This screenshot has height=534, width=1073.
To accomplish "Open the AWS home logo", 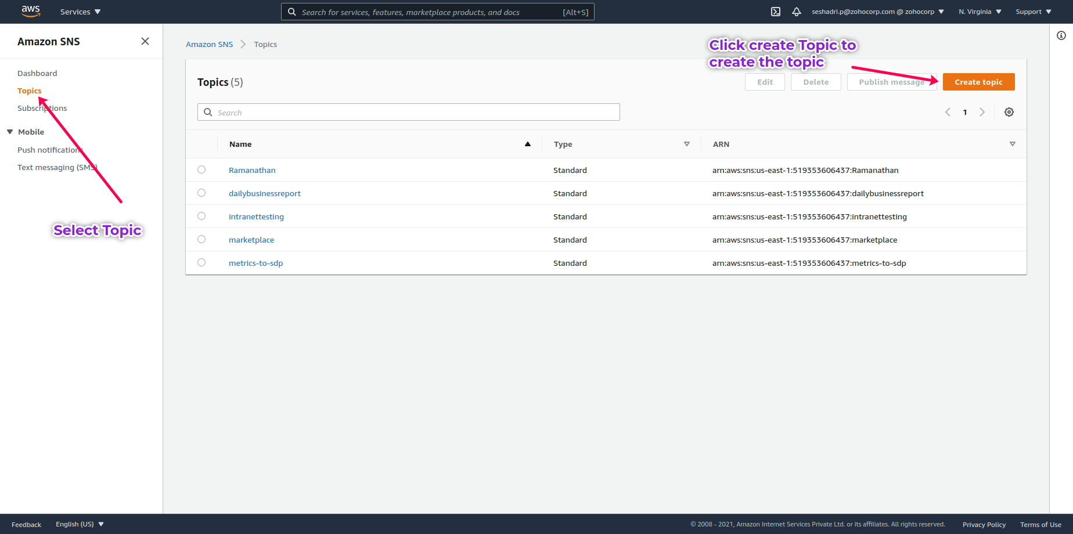I will click(x=31, y=12).
